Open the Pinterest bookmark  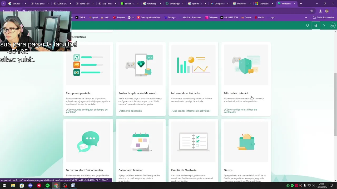[x=119, y=18]
